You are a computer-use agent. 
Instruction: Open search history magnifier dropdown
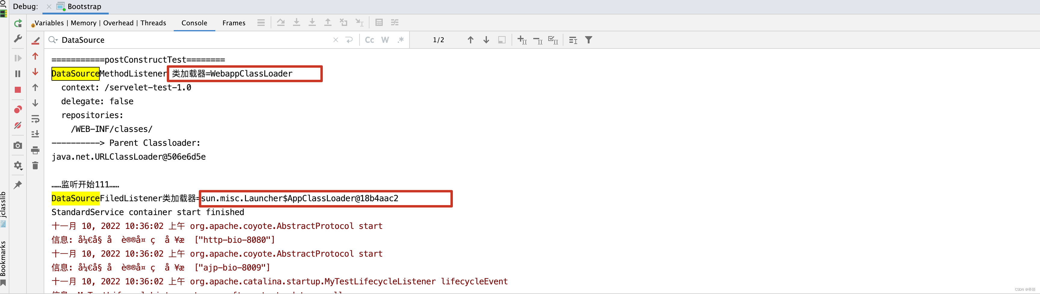pyautogui.click(x=53, y=39)
